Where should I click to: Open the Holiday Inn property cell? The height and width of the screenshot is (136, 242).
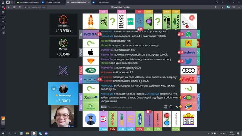click(x=91, y=107)
